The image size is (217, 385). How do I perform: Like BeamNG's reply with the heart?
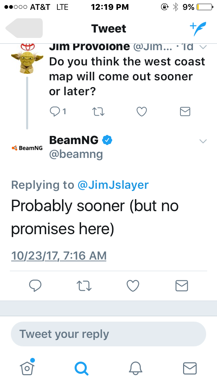coord(133,286)
